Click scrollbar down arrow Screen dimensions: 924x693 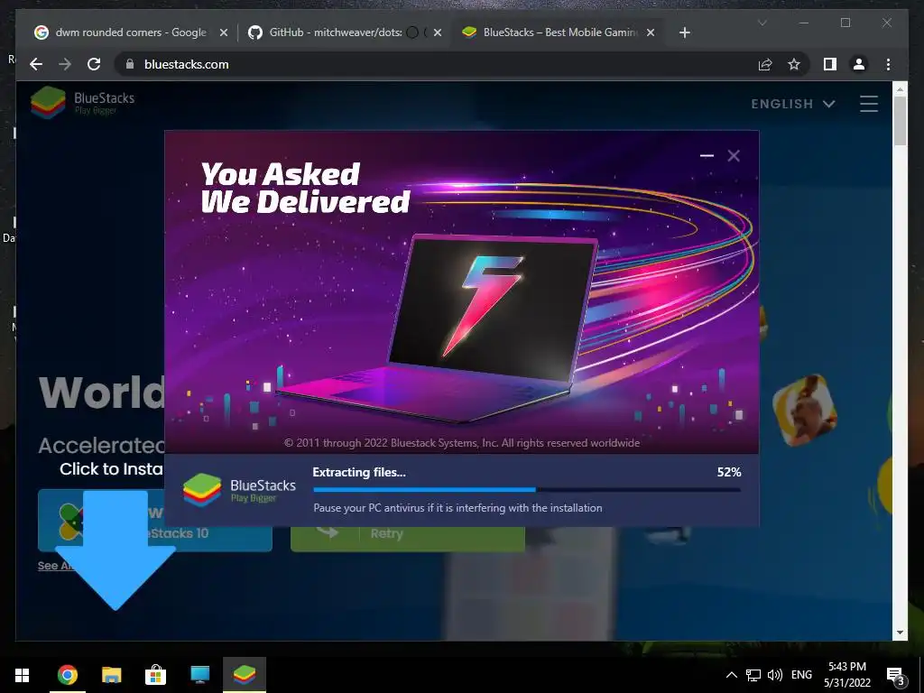pyautogui.click(x=900, y=633)
